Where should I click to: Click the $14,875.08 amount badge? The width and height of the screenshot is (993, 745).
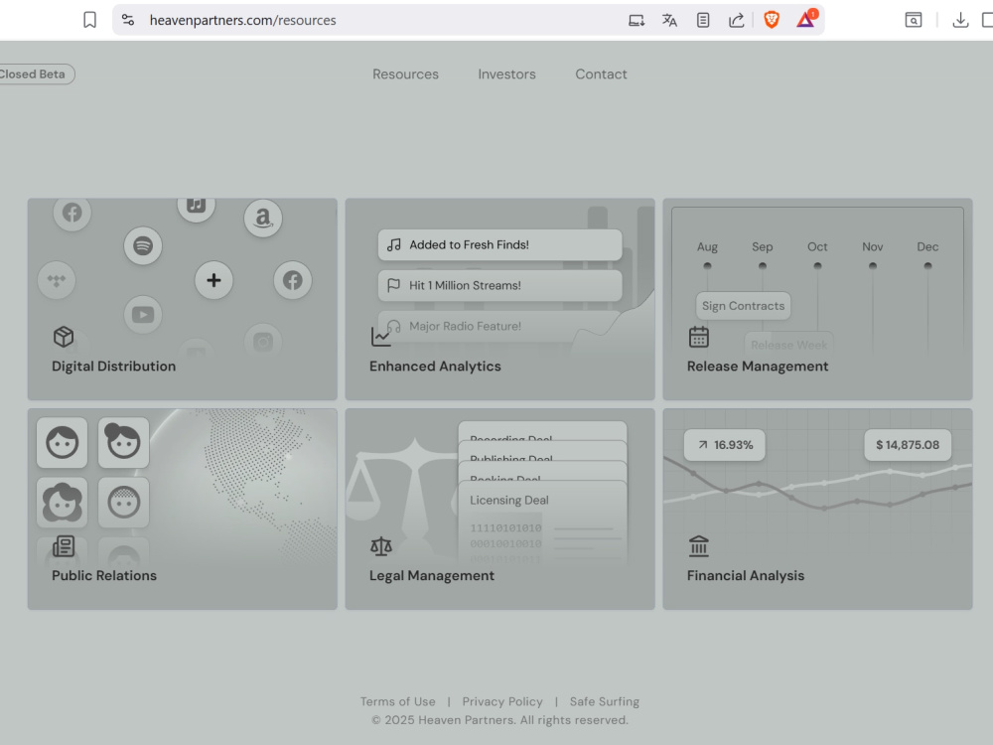coord(908,445)
